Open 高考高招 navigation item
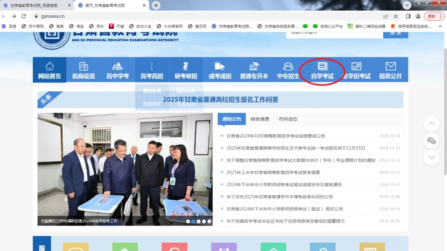The height and width of the screenshot is (251, 447). pyautogui.click(x=151, y=70)
